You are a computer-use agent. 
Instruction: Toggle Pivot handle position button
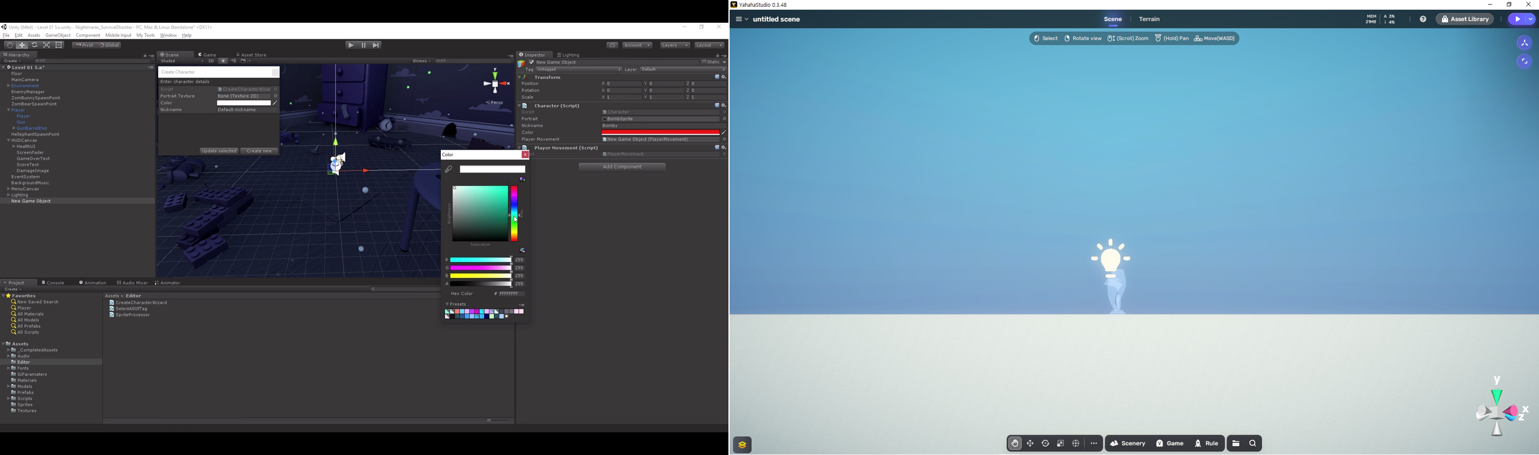pyautogui.click(x=84, y=45)
